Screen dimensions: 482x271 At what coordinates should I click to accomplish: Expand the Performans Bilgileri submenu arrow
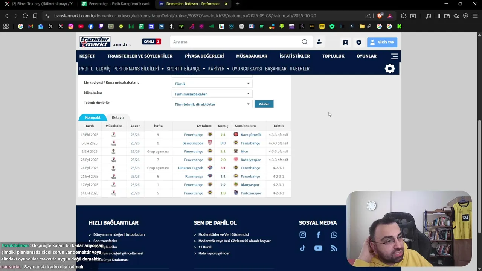(x=162, y=69)
